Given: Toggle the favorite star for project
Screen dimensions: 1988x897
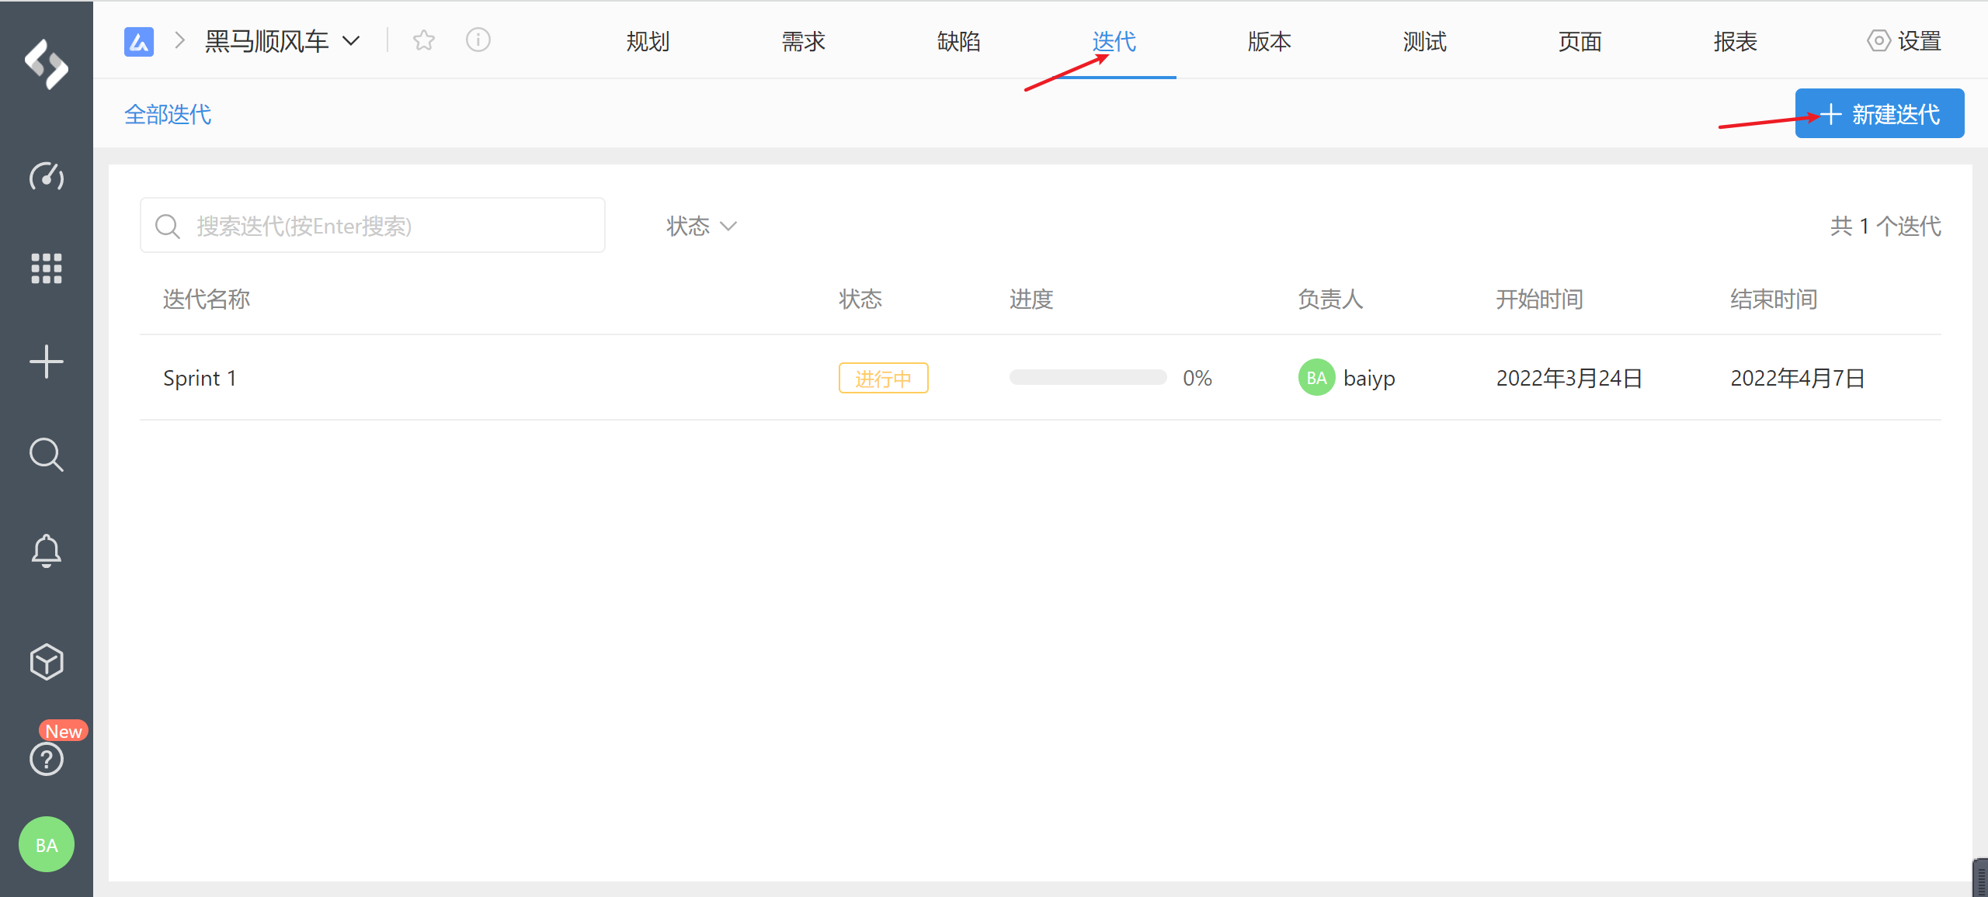Looking at the screenshot, I should click(x=424, y=40).
